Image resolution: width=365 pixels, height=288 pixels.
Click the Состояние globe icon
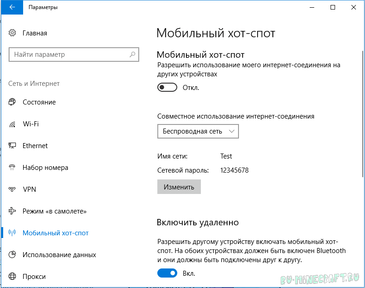point(13,102)
